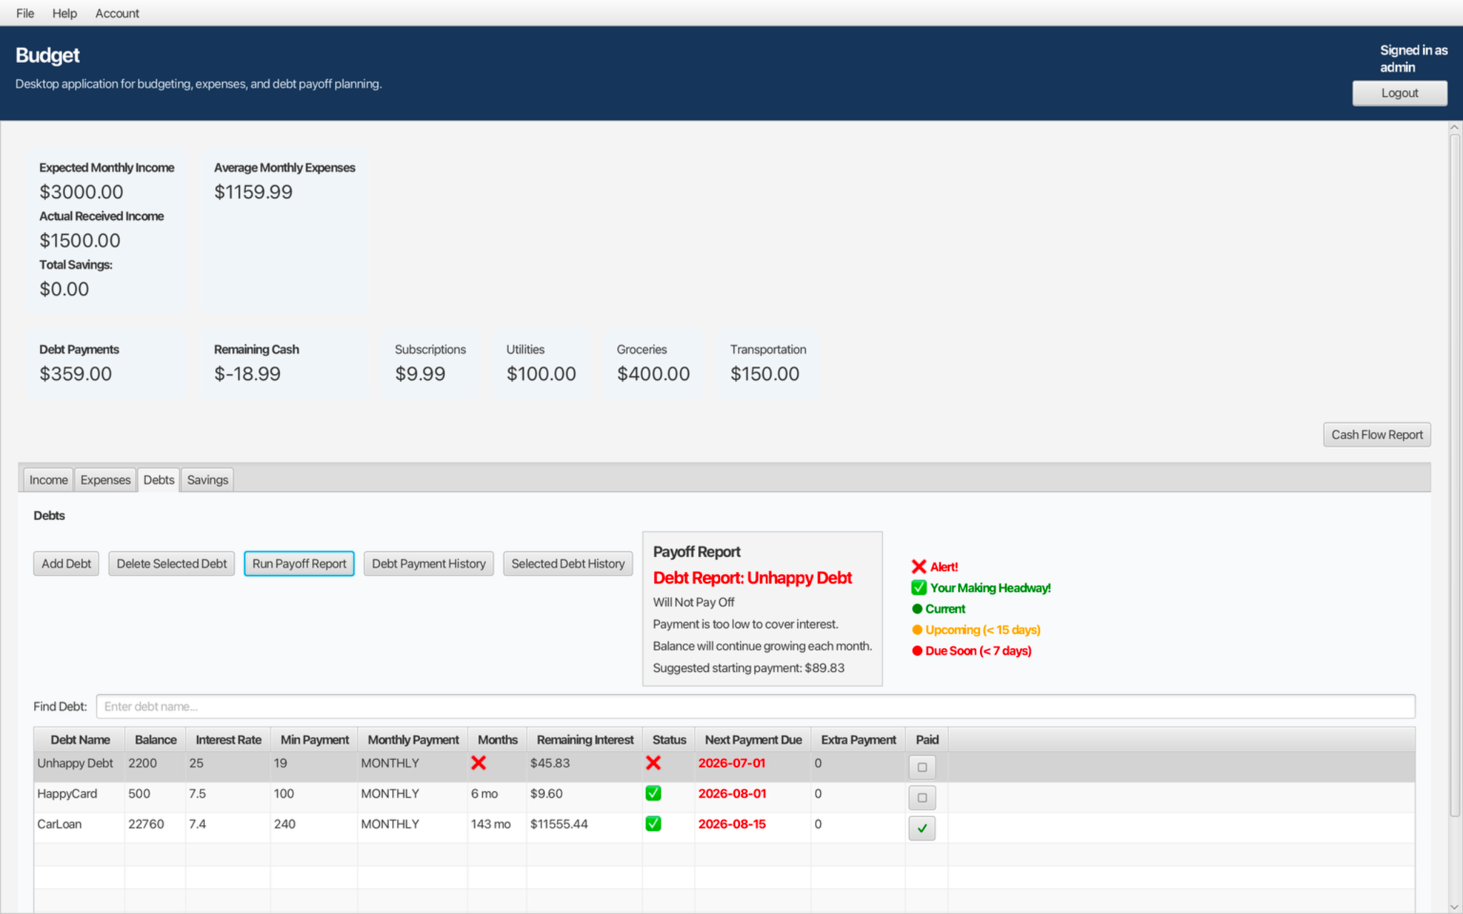Focus the Find Debt search field
The height and width of the screenshot is (914, 1463).
coord(756,706)
